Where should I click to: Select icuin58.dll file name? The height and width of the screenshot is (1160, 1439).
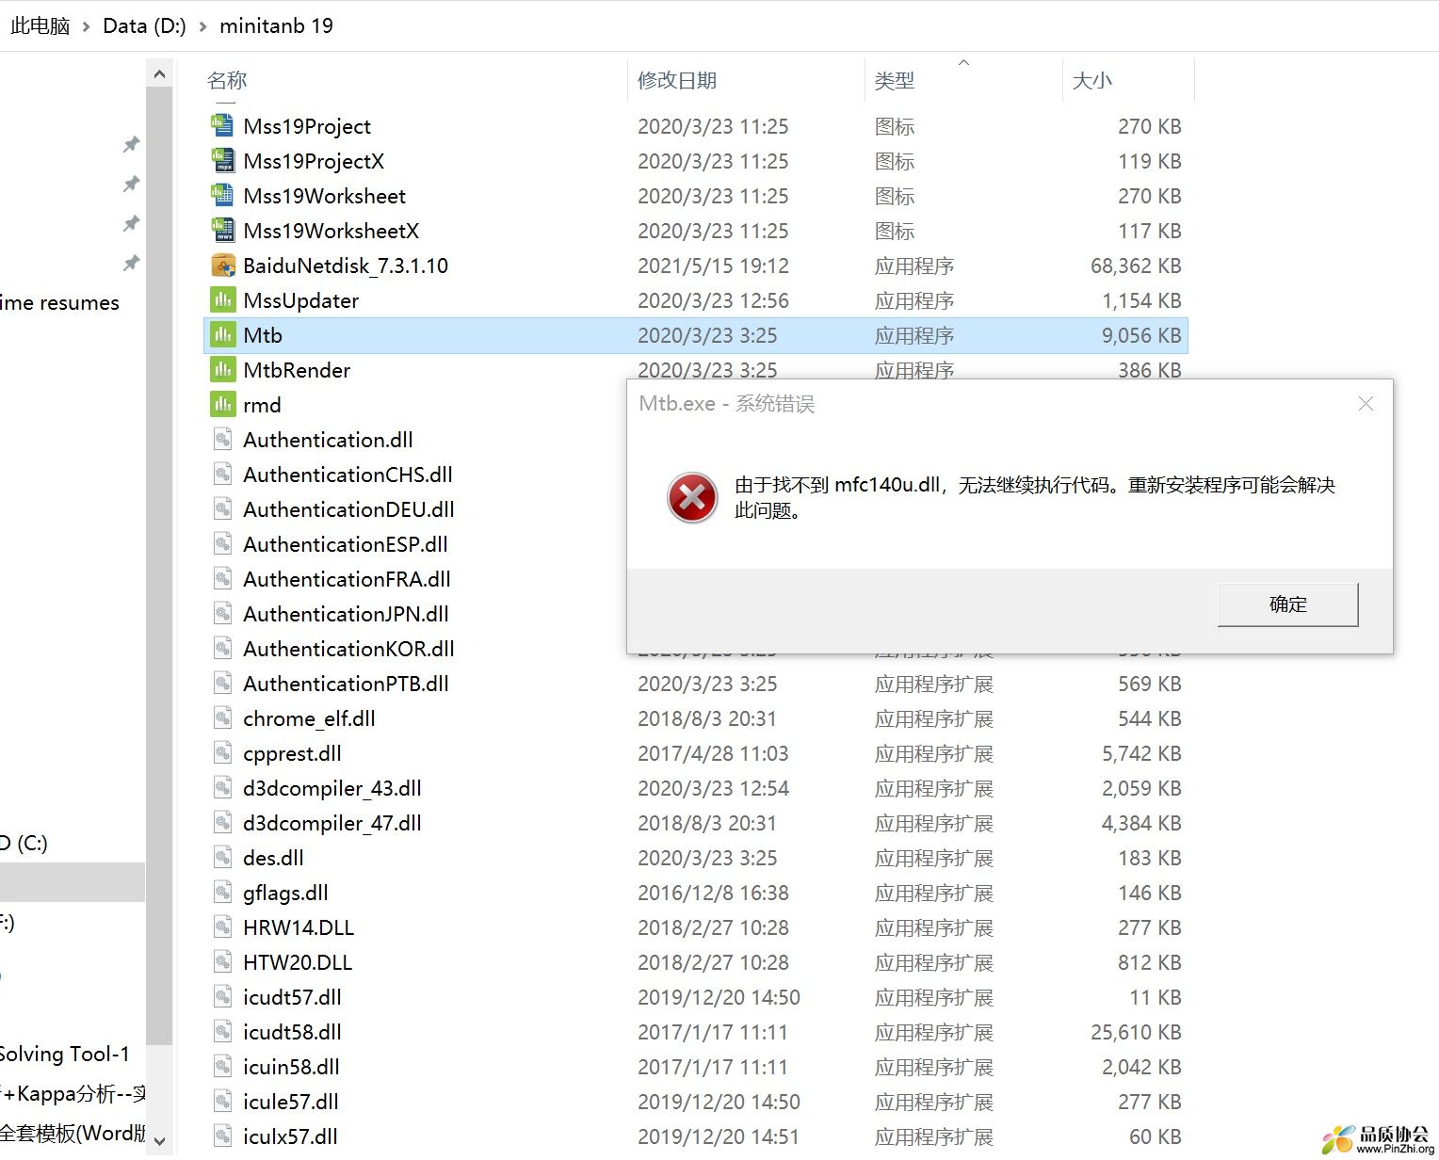click(x=291, y=1067)
